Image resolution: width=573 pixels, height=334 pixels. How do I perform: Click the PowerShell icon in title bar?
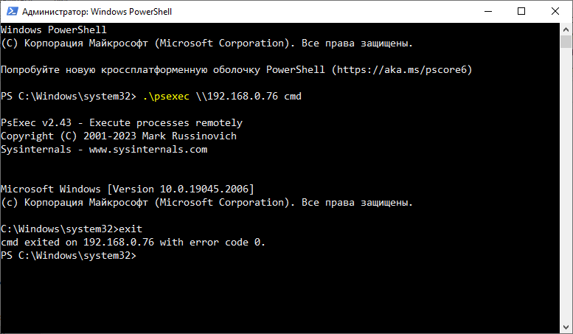[x=10, y=12]
